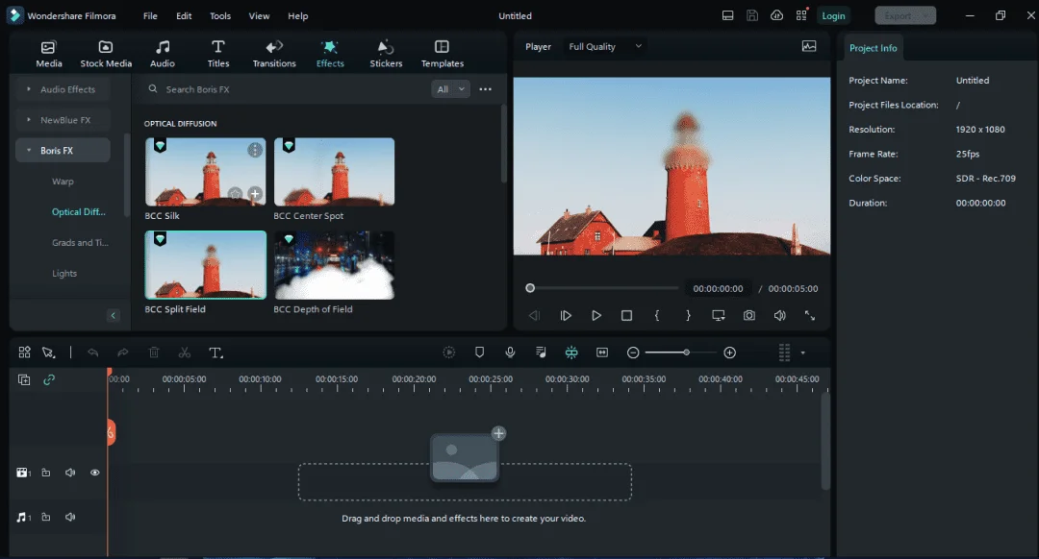Enter fullscreen preview mode

(x=810, y=316)
